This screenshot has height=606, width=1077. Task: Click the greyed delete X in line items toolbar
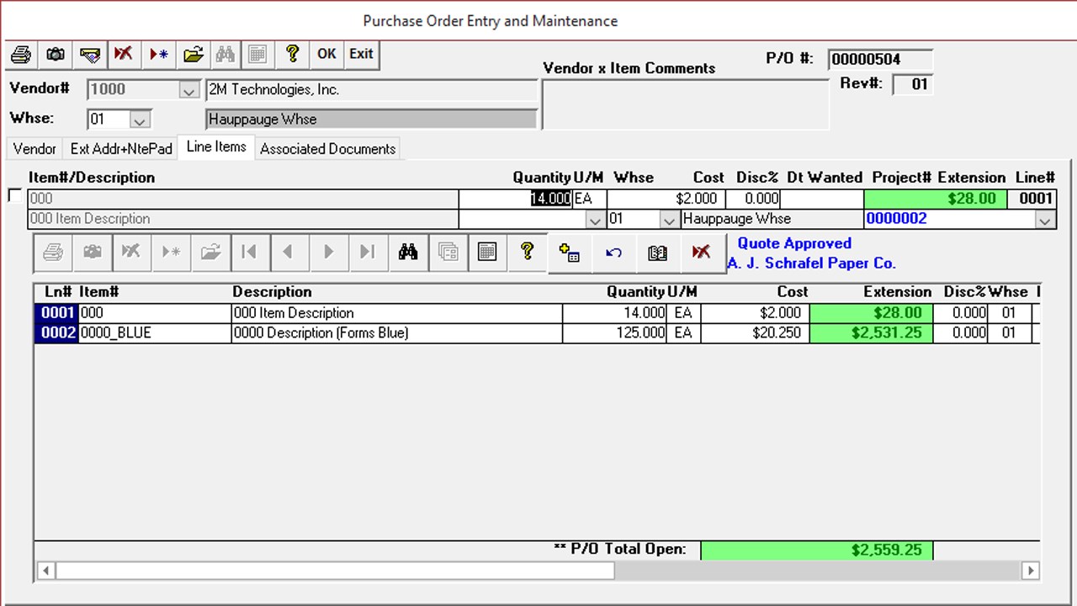131,252
